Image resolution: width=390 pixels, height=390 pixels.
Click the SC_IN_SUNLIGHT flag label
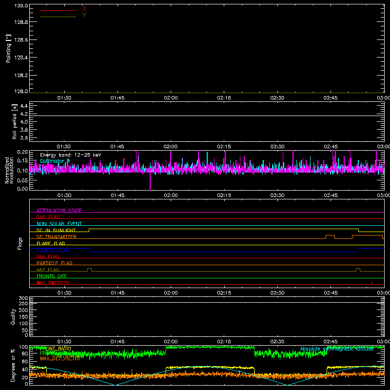[56, 230]
